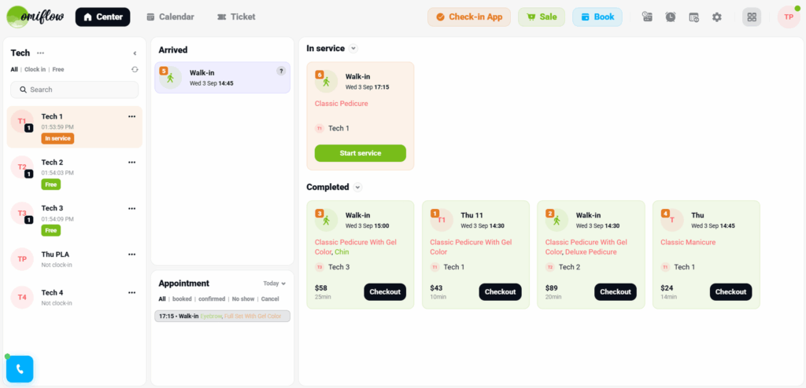
Task: Open settings via the gear icon
Action: (716, 16)
